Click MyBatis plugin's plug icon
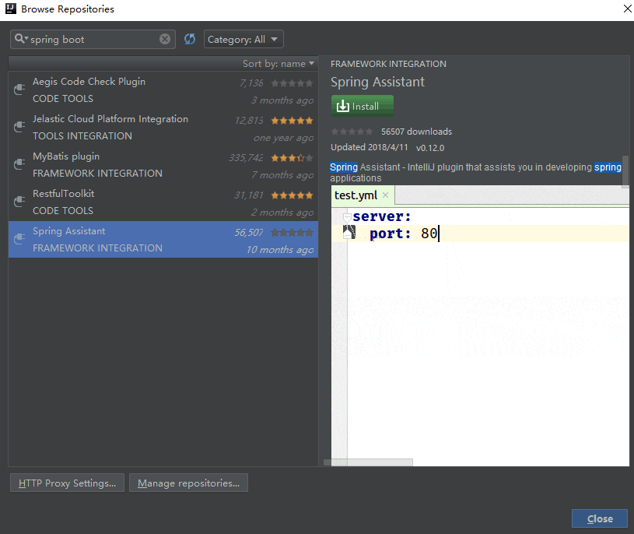Screen dimensions: 634x534 point(19,164)
